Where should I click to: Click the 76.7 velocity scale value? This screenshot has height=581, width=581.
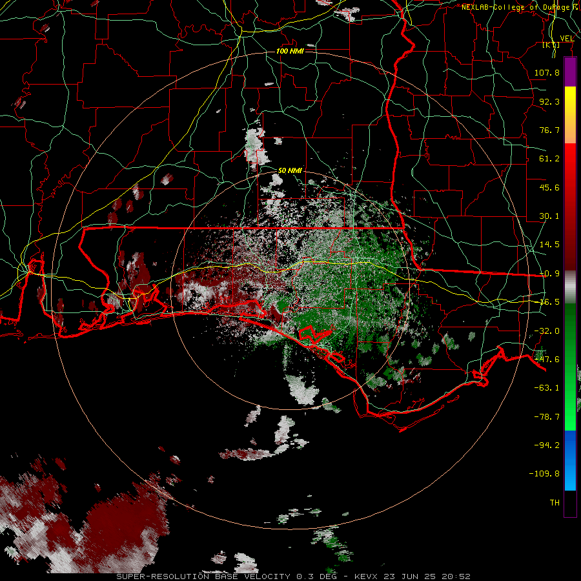click(549, 130)
